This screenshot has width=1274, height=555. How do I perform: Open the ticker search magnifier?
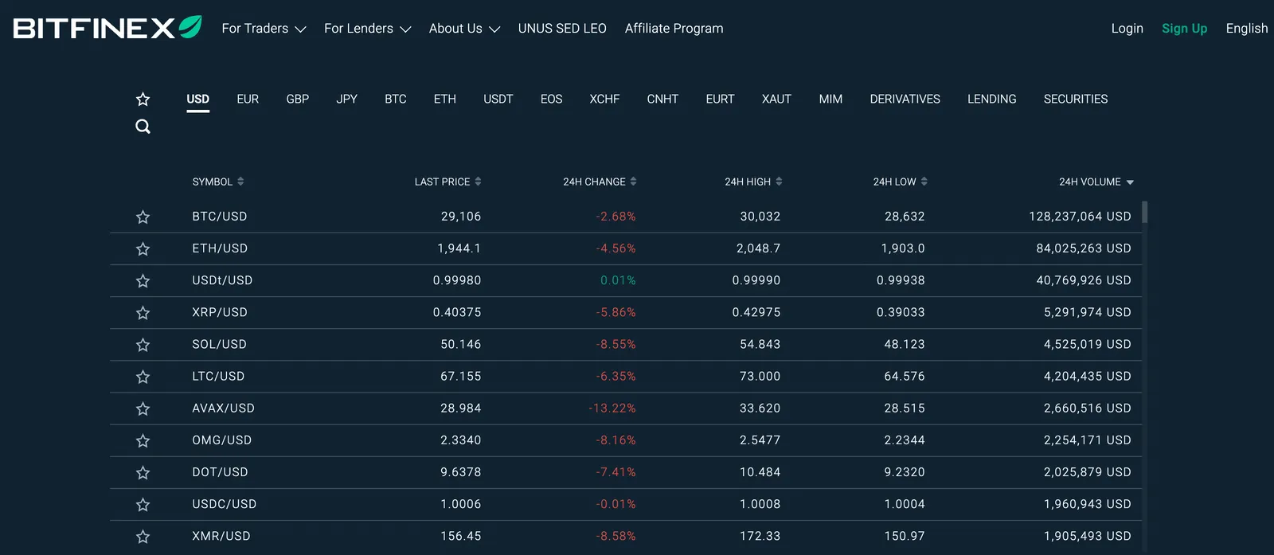pos(143,127)
